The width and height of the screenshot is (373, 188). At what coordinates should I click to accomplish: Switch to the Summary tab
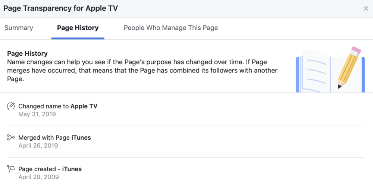pos(19,28)
